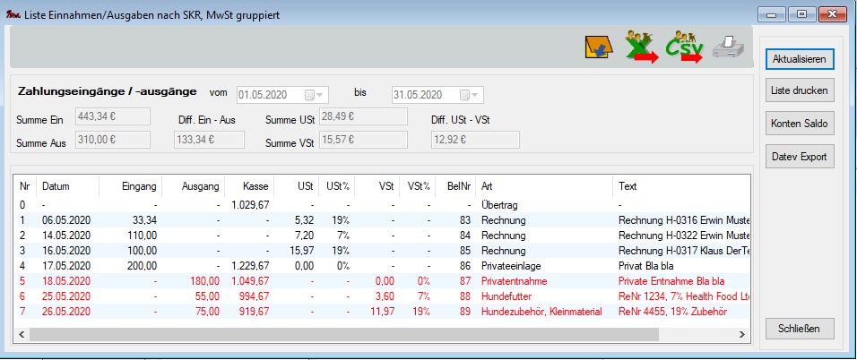Image resolution: width=857 pixels, height=360 pixels.
Task: Click the application icon in title bar
Action: click(13, 13)
